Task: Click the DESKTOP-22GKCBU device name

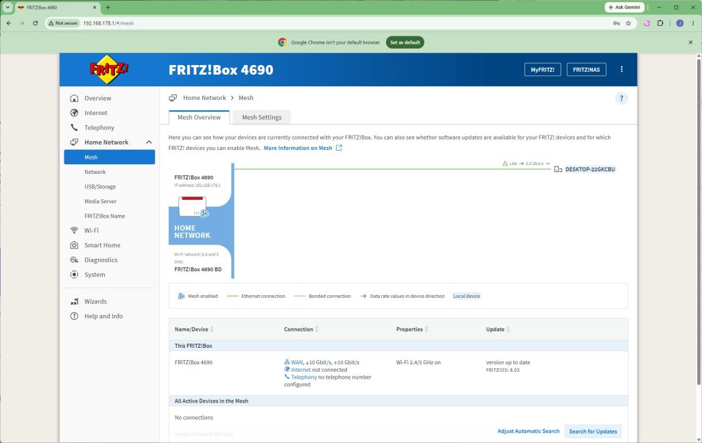Action: [x=590, y=169]
